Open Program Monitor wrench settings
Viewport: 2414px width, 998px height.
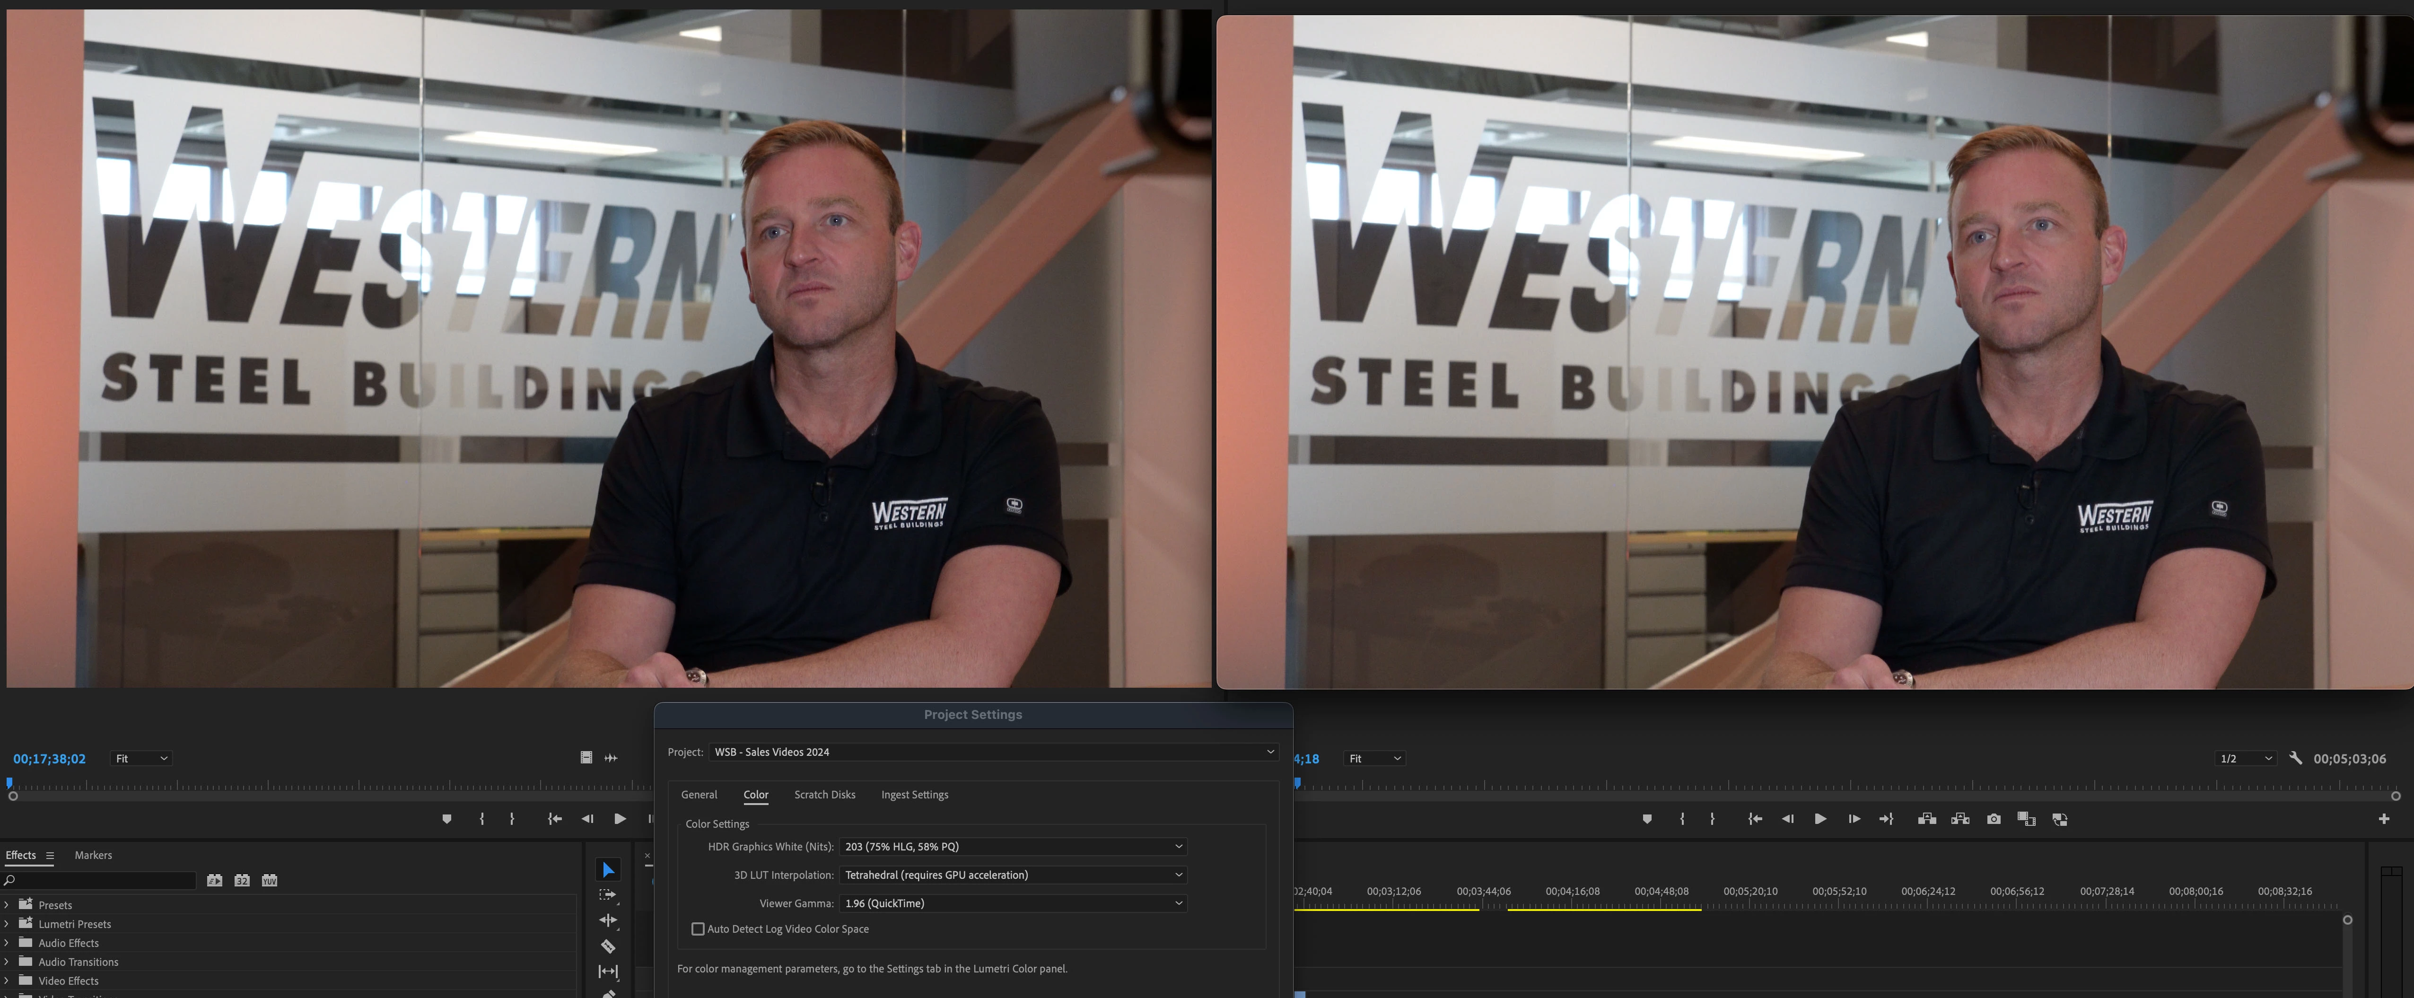coord(2295,758)
